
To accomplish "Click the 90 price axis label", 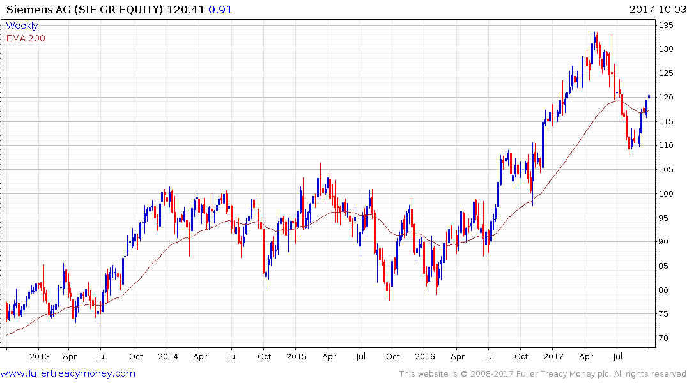I will tap(663, 242).
